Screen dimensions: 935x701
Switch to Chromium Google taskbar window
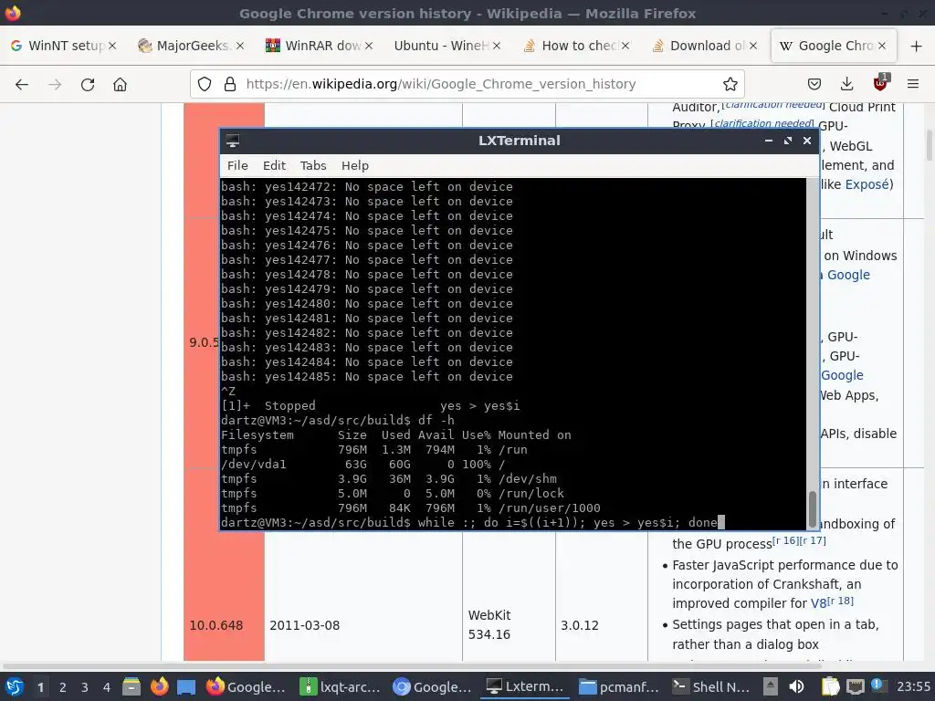(432, 686)
